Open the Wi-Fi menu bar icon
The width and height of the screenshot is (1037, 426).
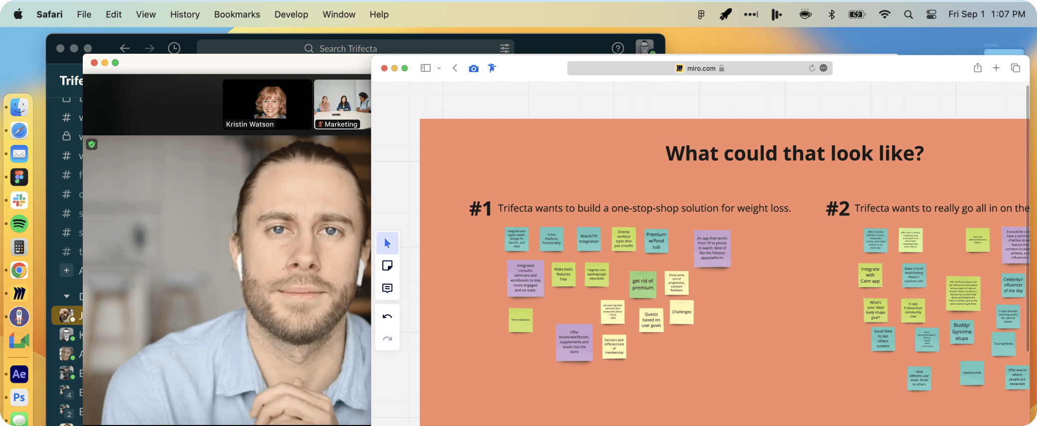coord(884,14)
